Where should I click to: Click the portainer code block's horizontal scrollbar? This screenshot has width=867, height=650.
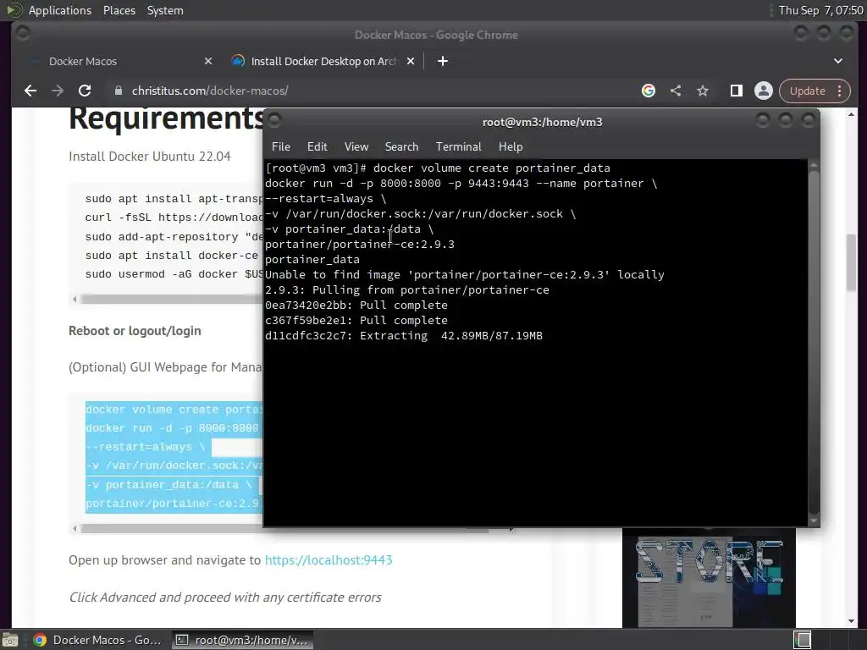click(x=284, y=528)
